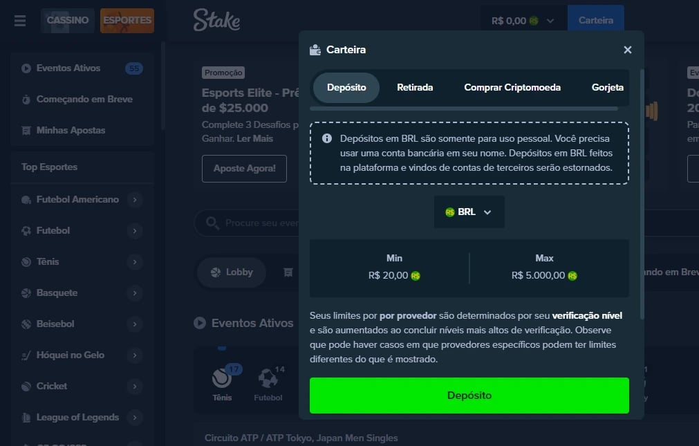Select the Futebol category with 14 badge
This screenshot has height=446, width=699.
point(268,382)
